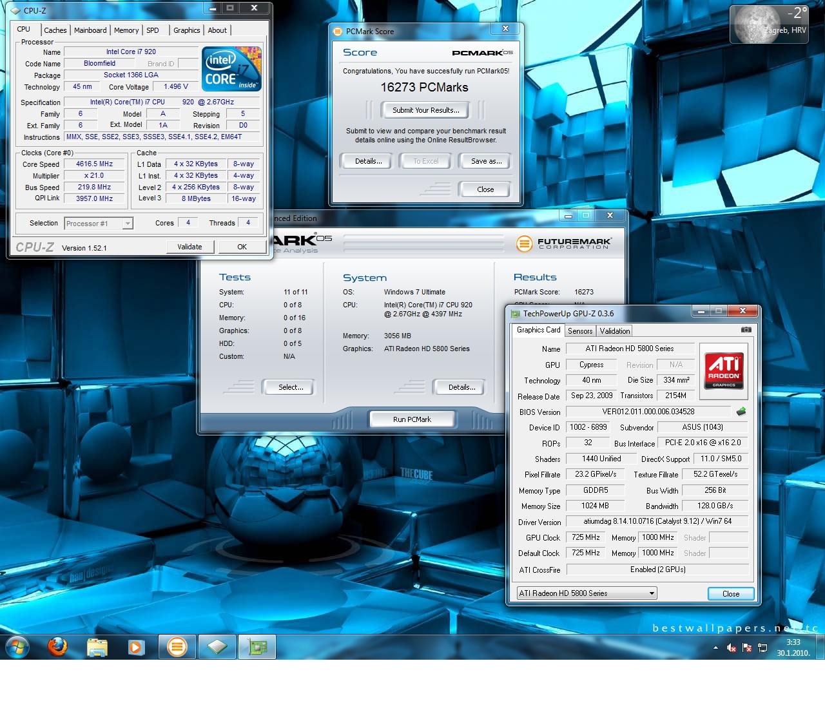Click the Close button in GPU-Z
This screenshot has width=825, height=719.
click(x=731, y=594)
